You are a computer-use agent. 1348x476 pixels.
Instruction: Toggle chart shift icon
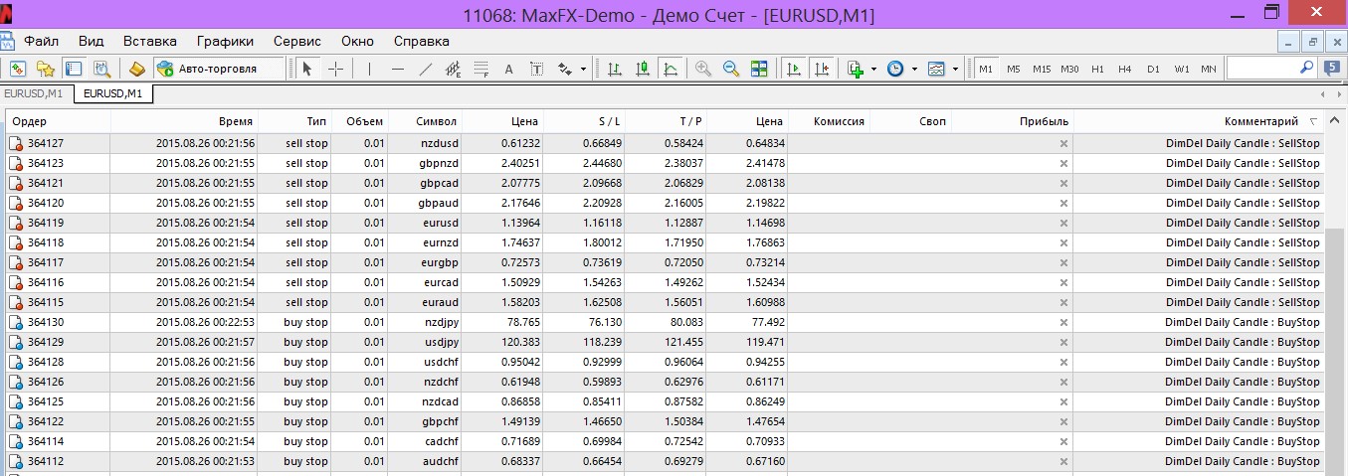[821, 69]
